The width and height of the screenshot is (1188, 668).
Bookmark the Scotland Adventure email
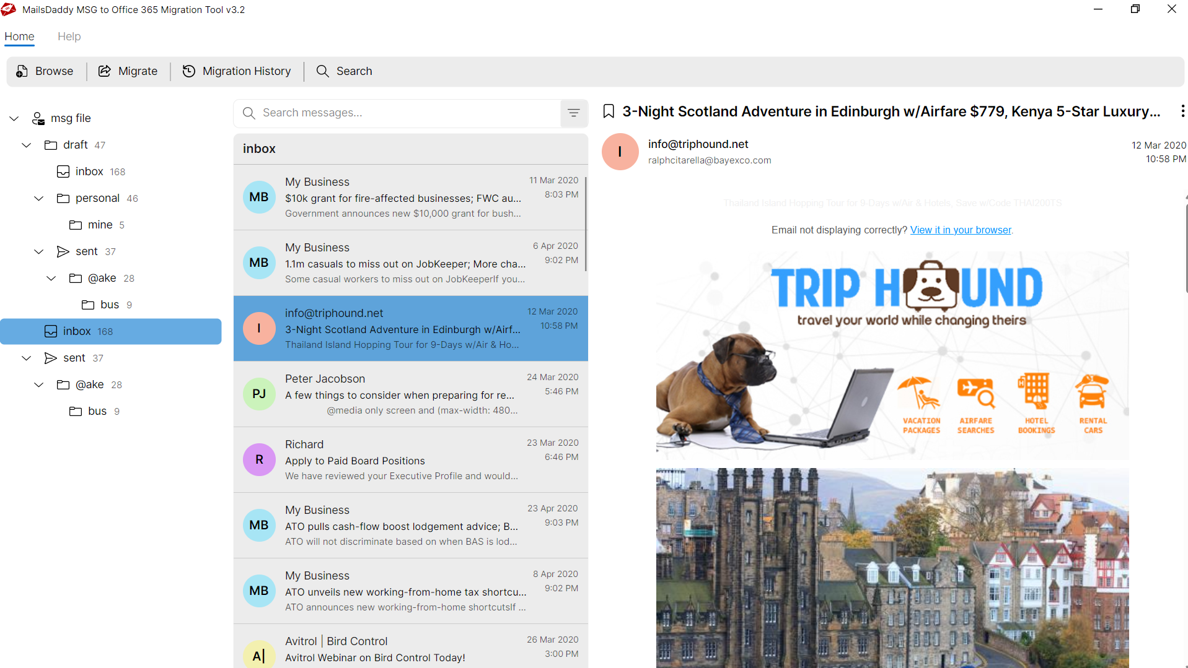point(609,111)
